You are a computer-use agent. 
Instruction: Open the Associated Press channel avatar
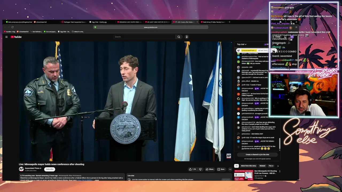(21, 169)
